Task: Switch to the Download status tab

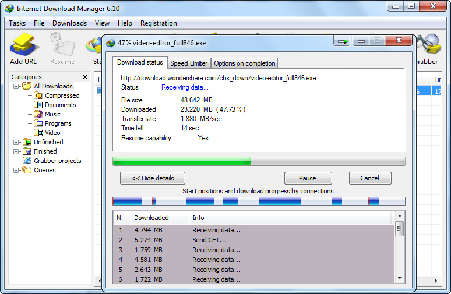Action: tap(140, 63)
